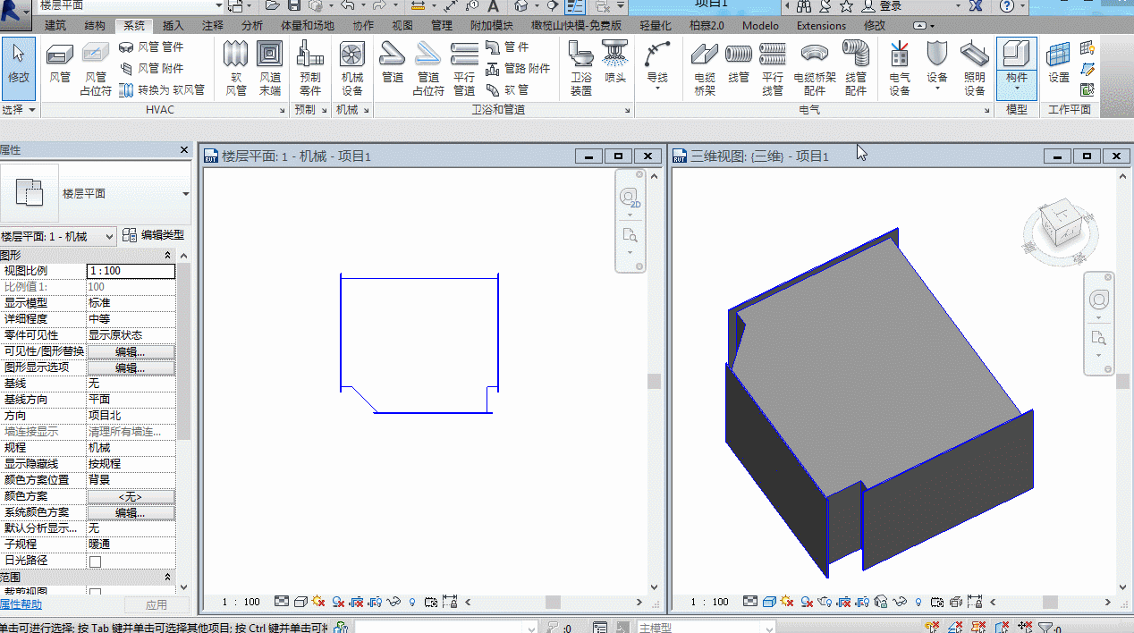This screenshot has width=1134, height=633.
Task: Open the 预制零件 fabrication part tool
Action: tap(310, 68)
